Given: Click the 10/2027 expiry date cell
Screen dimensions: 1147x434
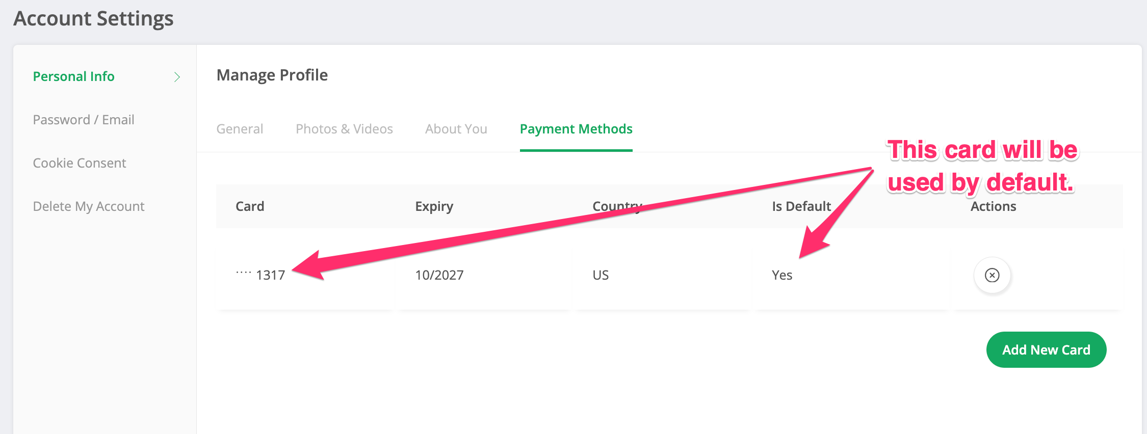Looking at the screenshot, I should click(x=439, y=275).
